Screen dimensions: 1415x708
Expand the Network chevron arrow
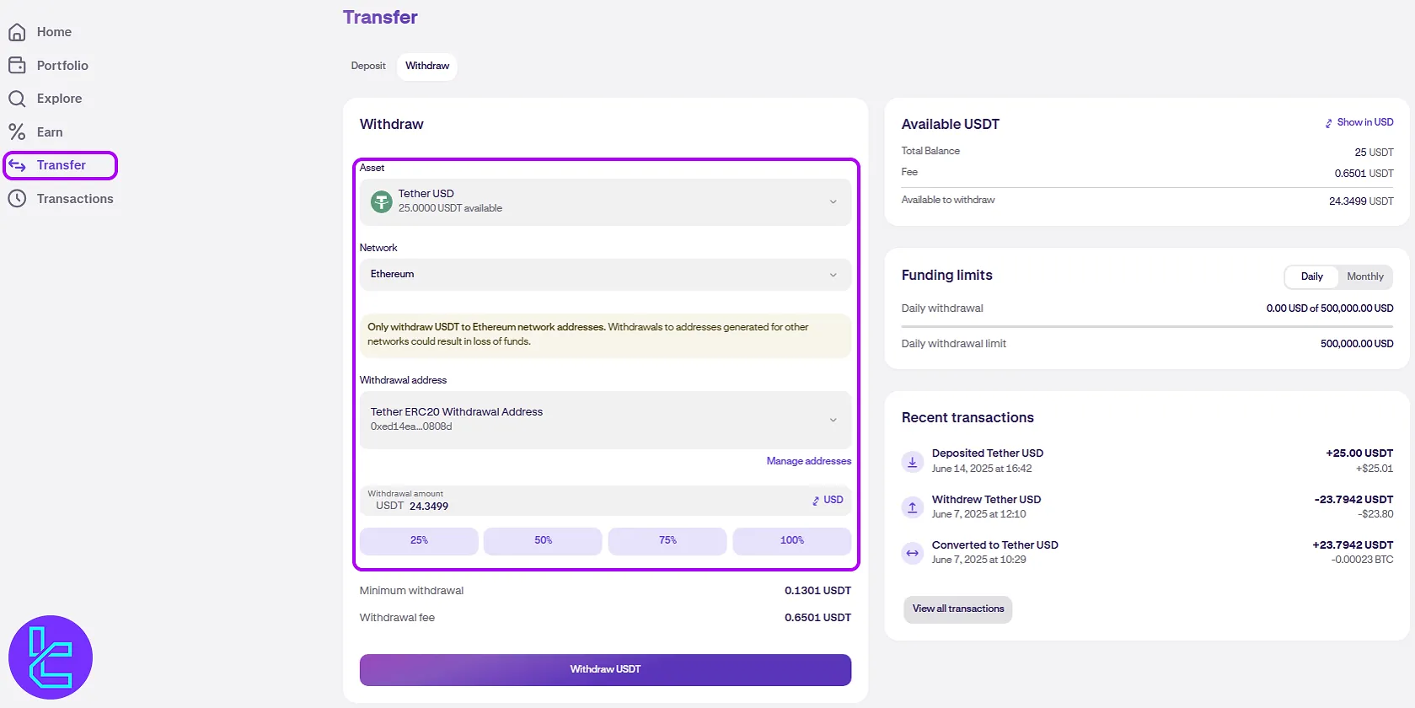(x=833, y=275)
